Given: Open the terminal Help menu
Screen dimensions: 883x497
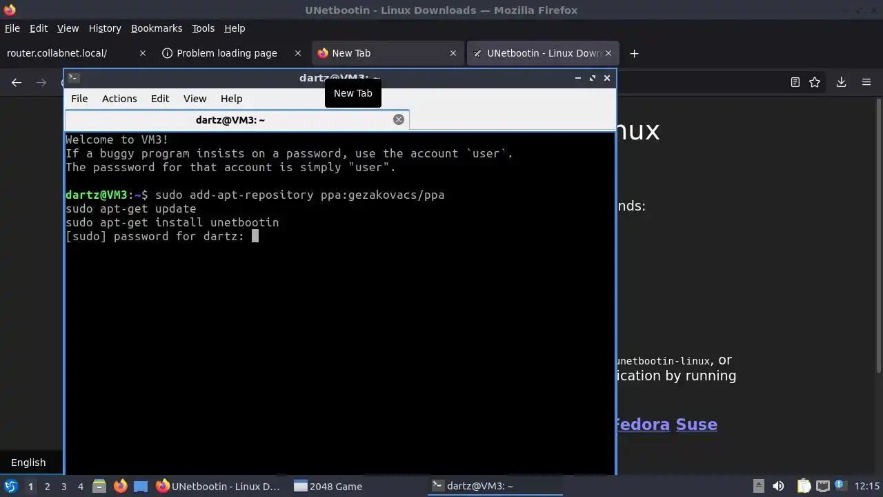Looking at the screenshot, I should point(231,99).
